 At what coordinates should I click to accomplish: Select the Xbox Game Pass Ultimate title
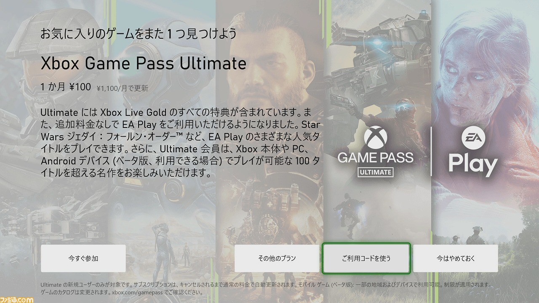(143, 64)
